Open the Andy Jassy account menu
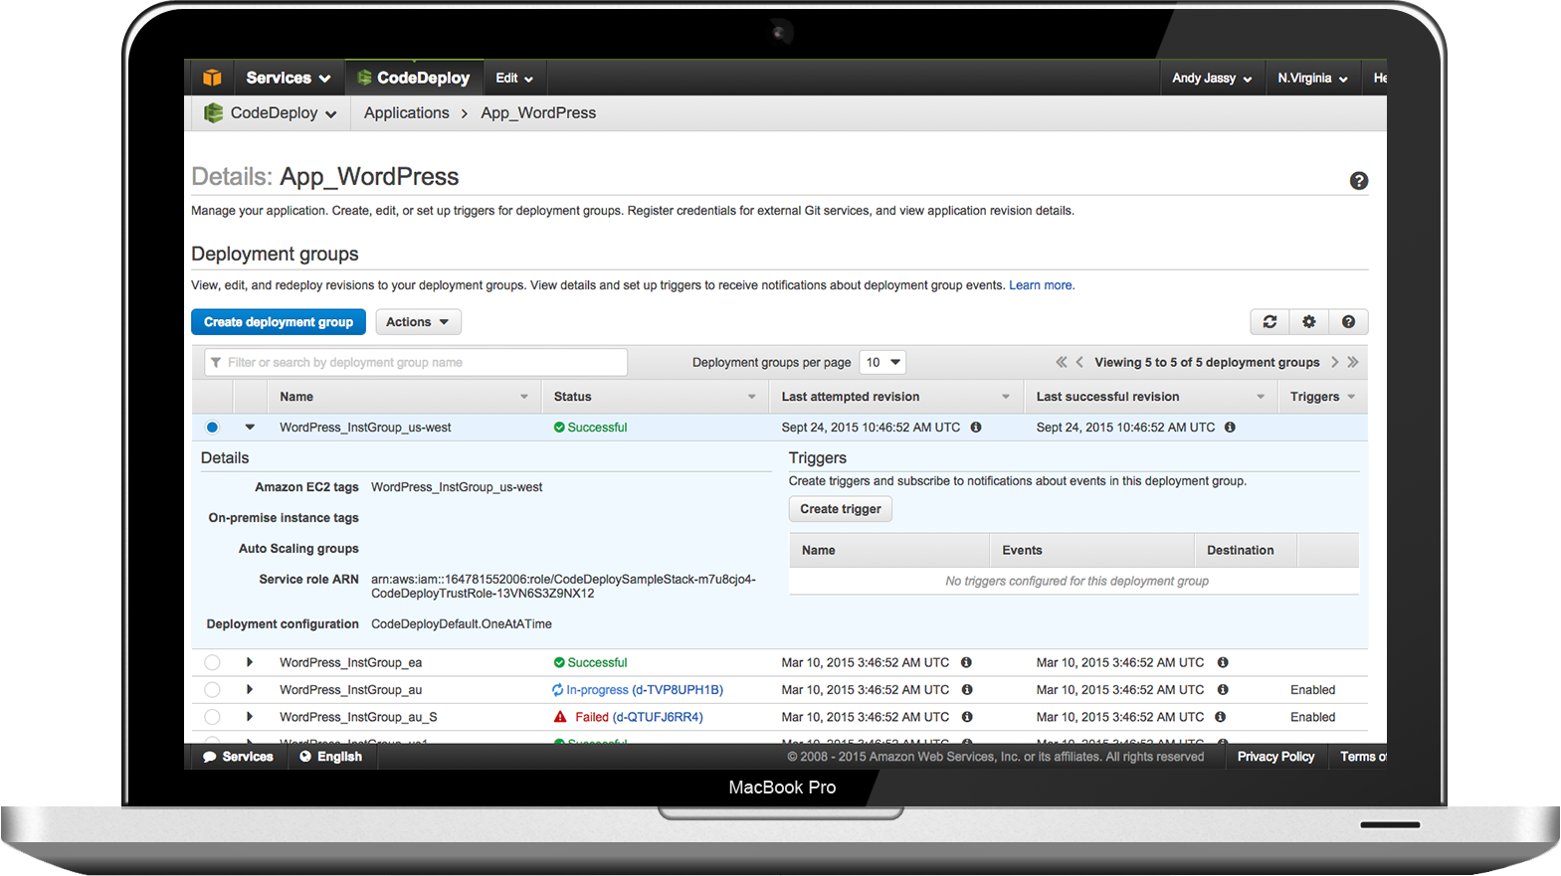Screen dimensions: 1561x876 pos(1212,78)
